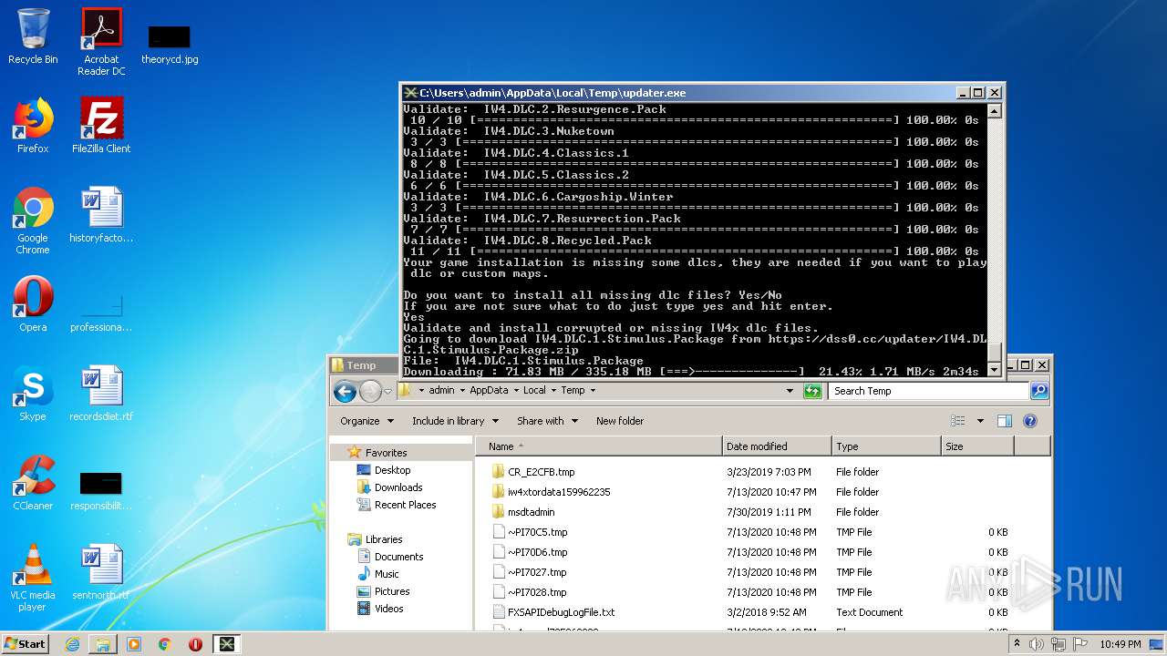This screenshot has height=656, width=1167.
Task: Select the responsibilit desktop file
Action: tap(101, 490)
